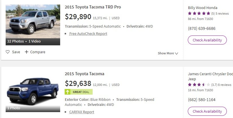The image size is (233, 118).
Task: Open the silver Tacoma TRD Pro photo
Action: (x=33, y=21)
